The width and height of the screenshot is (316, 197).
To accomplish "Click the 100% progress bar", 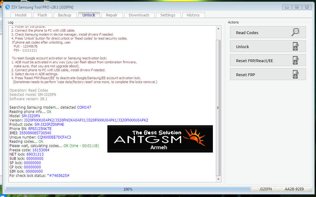I will (x=128, y=189).
